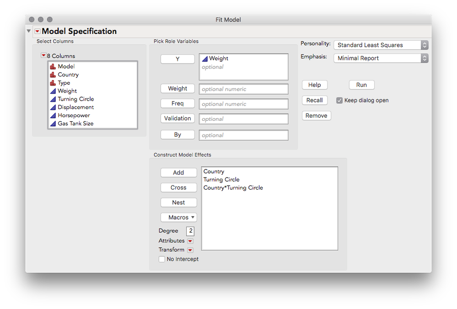
Task: Click the Remove button
Action: [317, 115]
